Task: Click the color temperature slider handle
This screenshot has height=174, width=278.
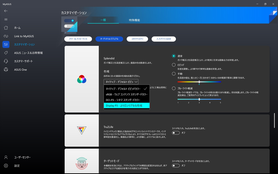Action: (x=199, y=82)
